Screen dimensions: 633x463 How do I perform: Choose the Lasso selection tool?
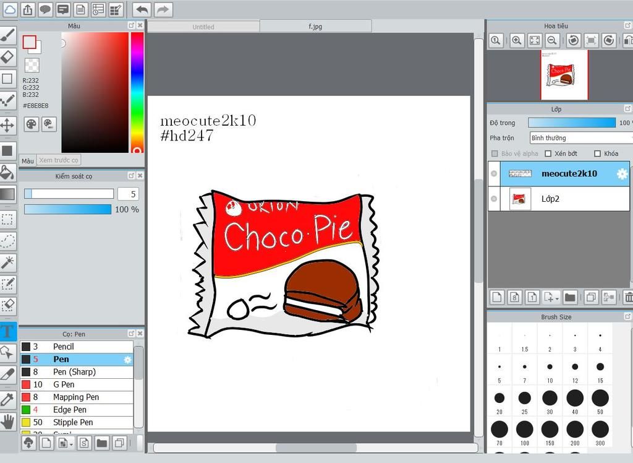[x=7, y=241]
